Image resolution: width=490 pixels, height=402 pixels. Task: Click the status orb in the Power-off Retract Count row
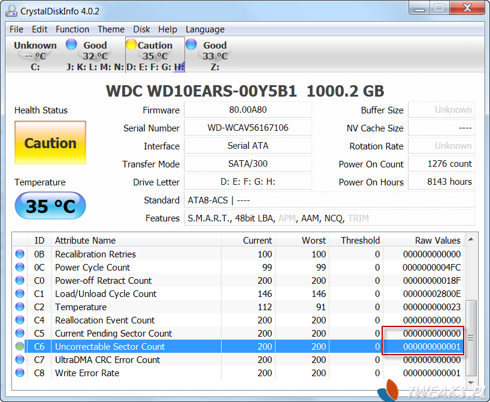20,280
